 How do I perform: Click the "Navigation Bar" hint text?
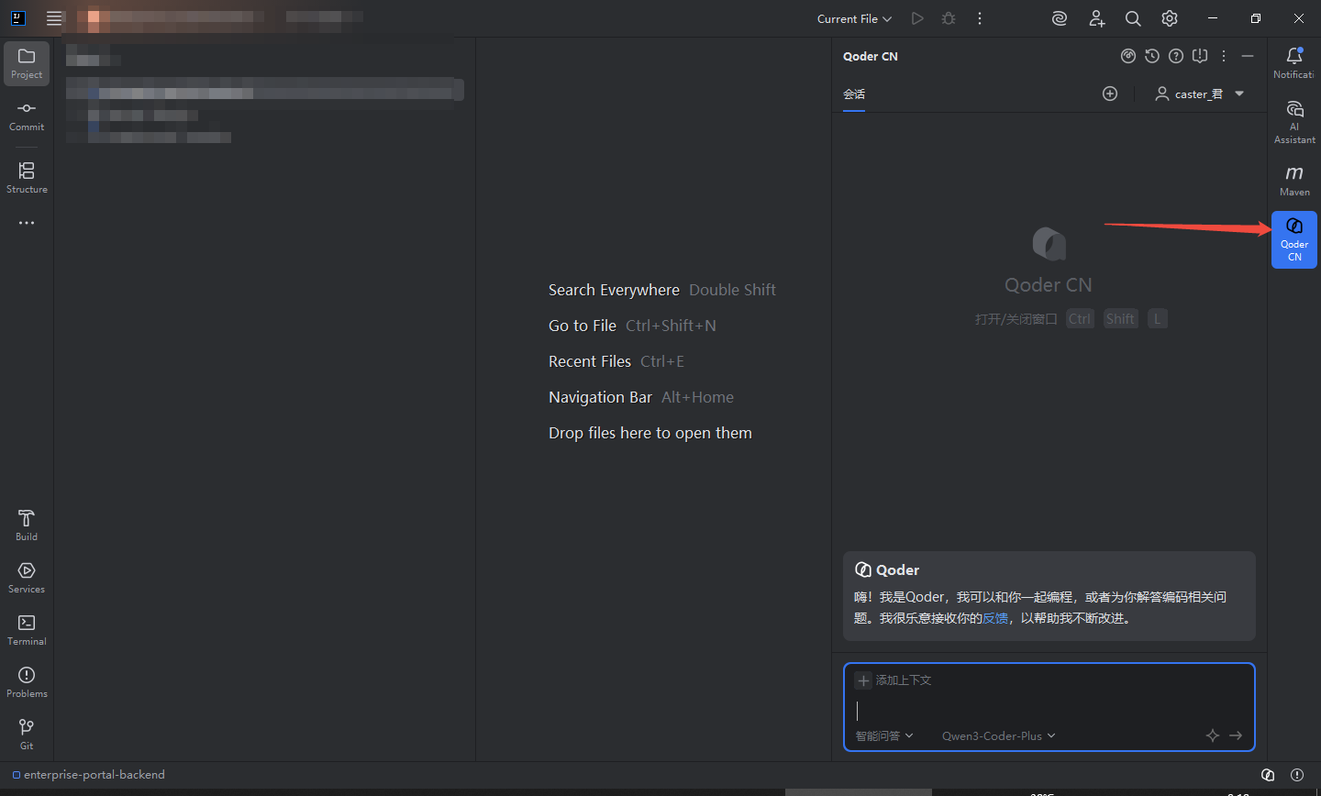click(600, 397)
